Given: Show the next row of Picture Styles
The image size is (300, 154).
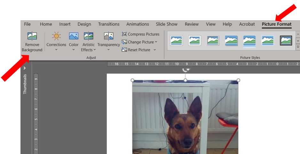Looking at the screenshot, I should (298, 41).
